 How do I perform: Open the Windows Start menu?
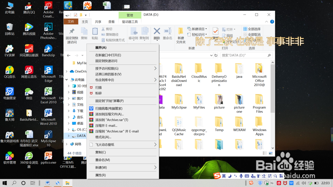(x=4, y=183)
